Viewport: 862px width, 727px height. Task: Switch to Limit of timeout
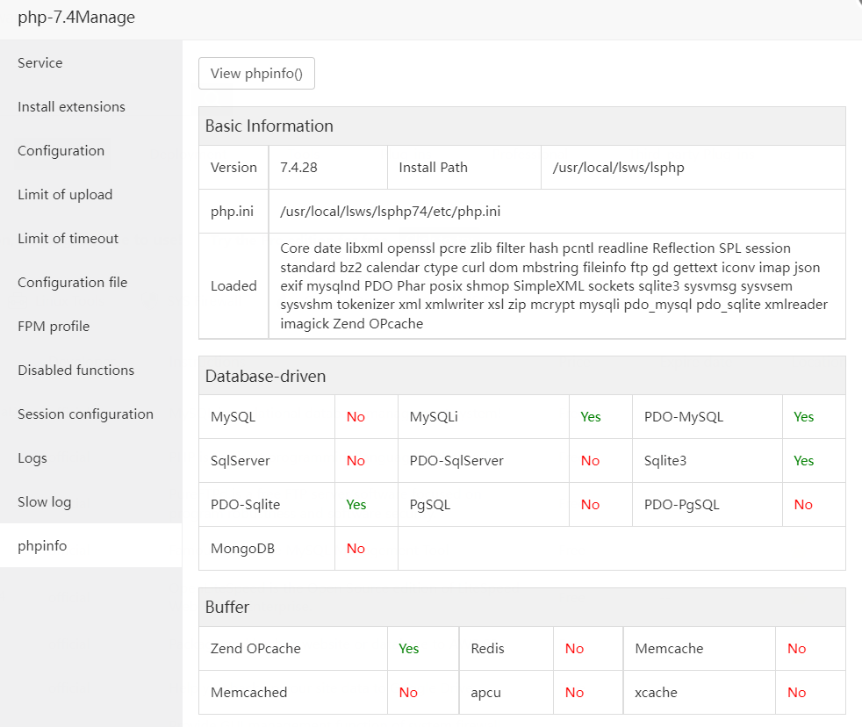tap(68, 239)
